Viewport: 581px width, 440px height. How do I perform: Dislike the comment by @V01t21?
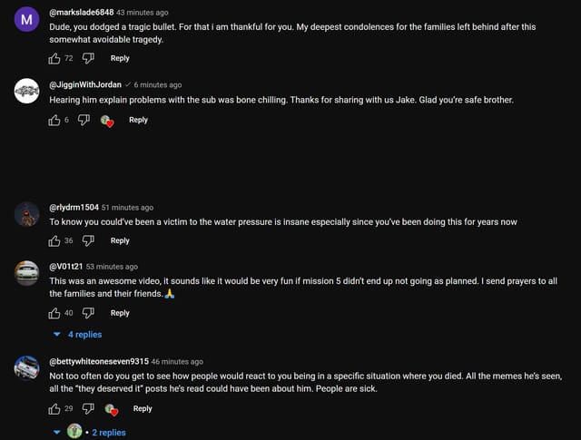(x=88, y=313)
